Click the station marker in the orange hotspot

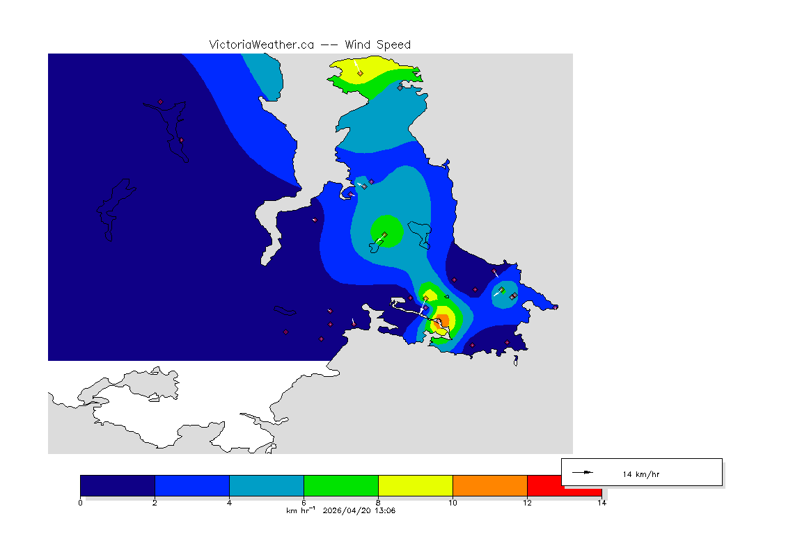(439, 321)
